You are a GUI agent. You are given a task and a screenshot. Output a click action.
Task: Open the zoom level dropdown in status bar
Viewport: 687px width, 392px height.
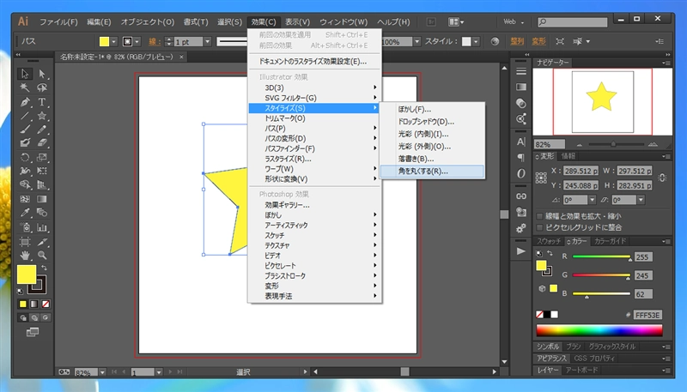click(x=102, y=372)
